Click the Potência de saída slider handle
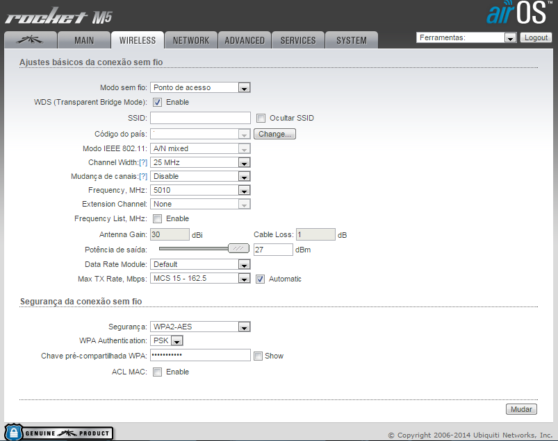The image size is (558, 441). [238, 248]
